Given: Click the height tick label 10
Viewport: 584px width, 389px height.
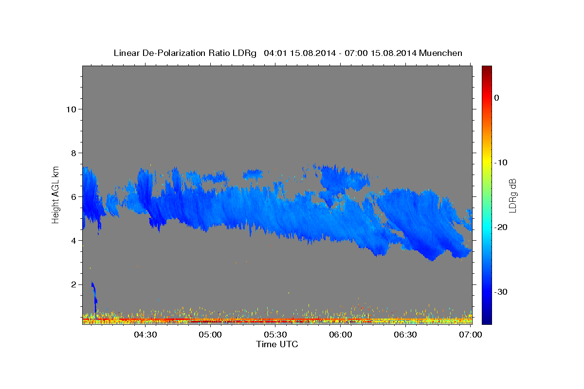Looking at the screenshot, I should point(71,109).
